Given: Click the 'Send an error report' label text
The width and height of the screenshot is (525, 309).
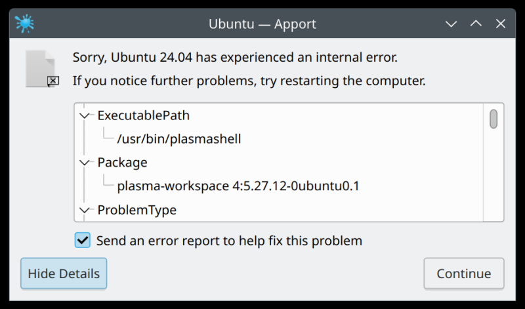Looking at the screenshot, I should pyautogui.click(x=229, y=241).
